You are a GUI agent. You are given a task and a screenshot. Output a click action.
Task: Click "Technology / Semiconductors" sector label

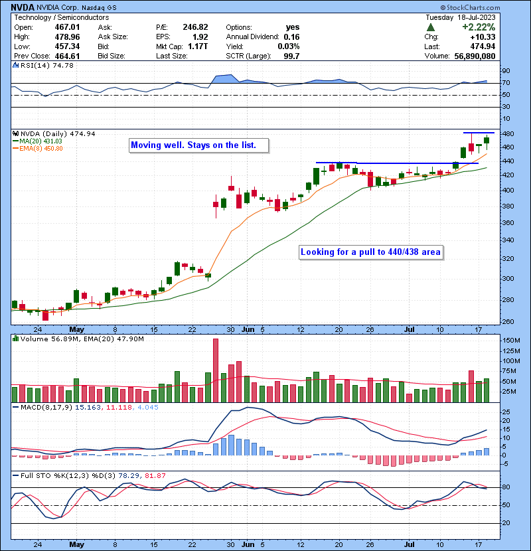coord(62,17)
